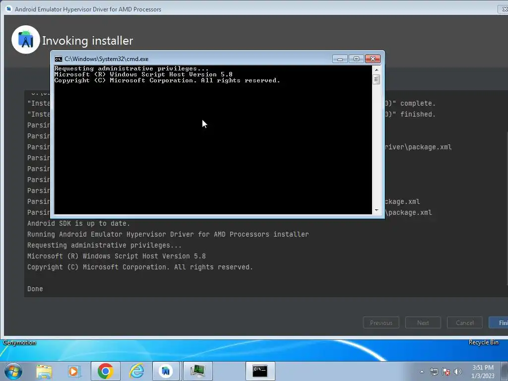Click cmd scrollbar up arrow
This screenshot has height=381, width=508.
click(x=376, y=69)
